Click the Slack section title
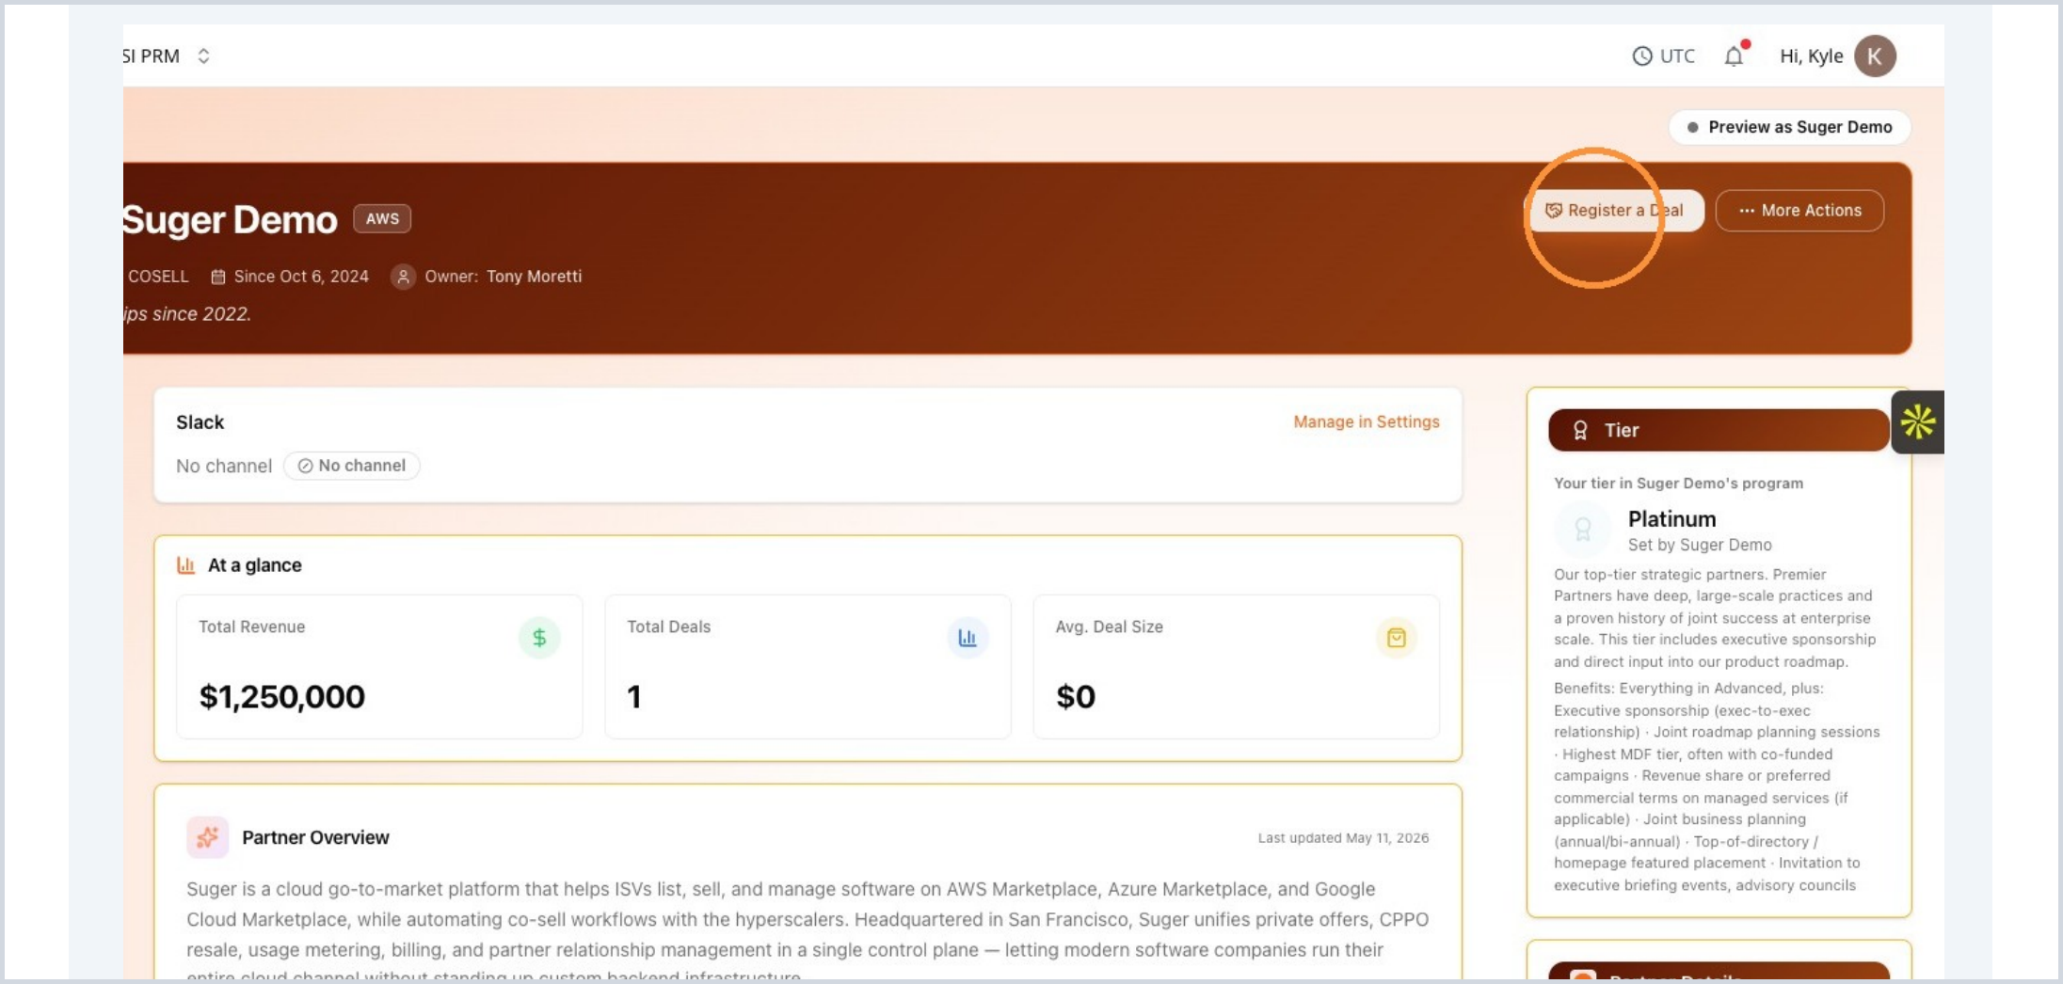2063x984 pixels. [200, 422]
